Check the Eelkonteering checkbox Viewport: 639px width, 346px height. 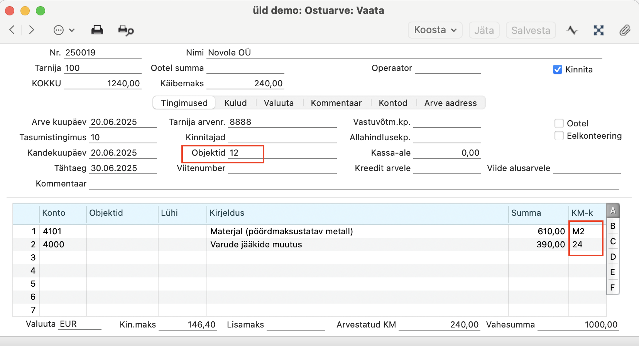[559, 136]
